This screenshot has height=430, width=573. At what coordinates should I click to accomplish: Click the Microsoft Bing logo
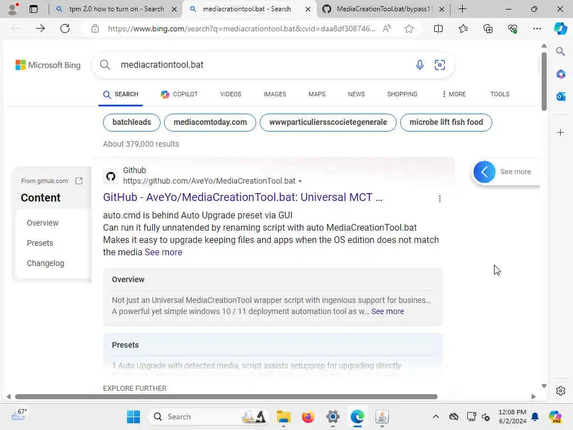[48, 65]
